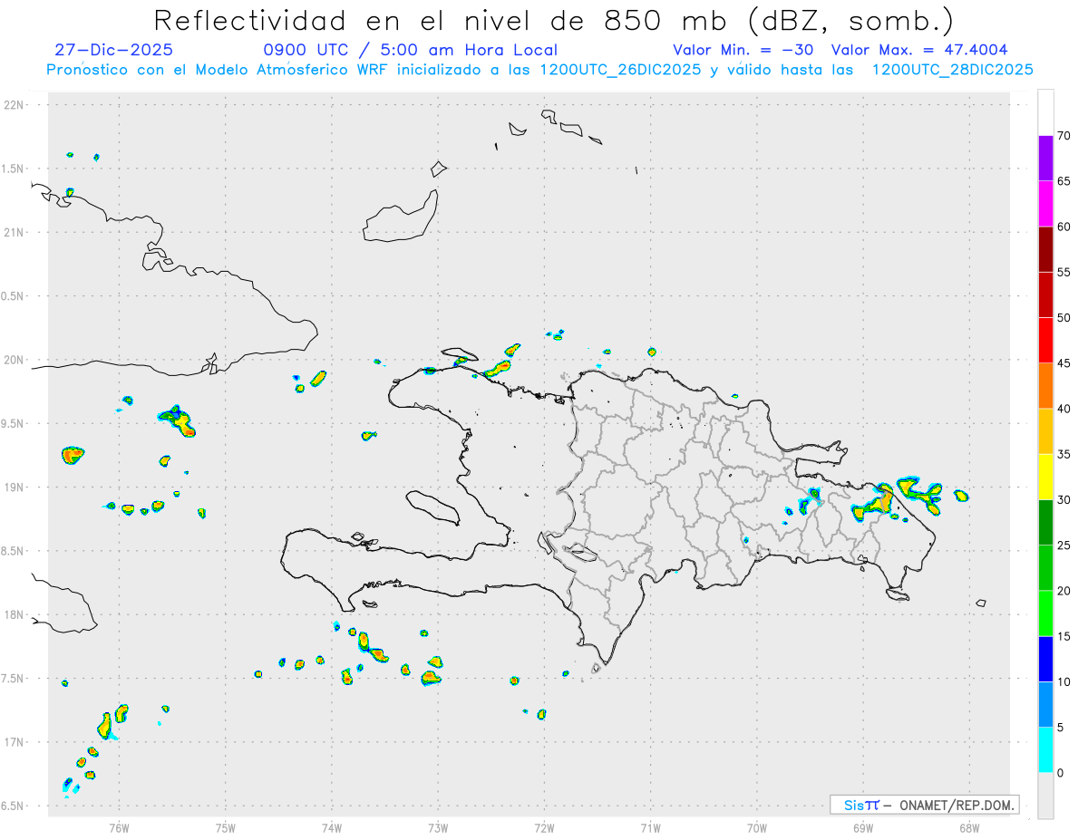
Task: Click the "1200UTC_28DIC2025" valid-until time text
Action: point(953,70)
